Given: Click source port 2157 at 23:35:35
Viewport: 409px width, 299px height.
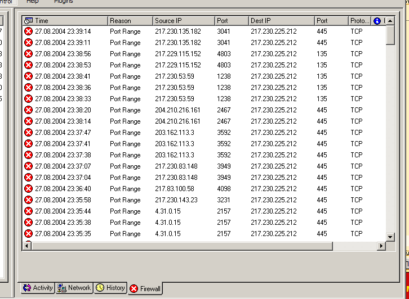Looking at the screenshot, I should pos(224,234).
